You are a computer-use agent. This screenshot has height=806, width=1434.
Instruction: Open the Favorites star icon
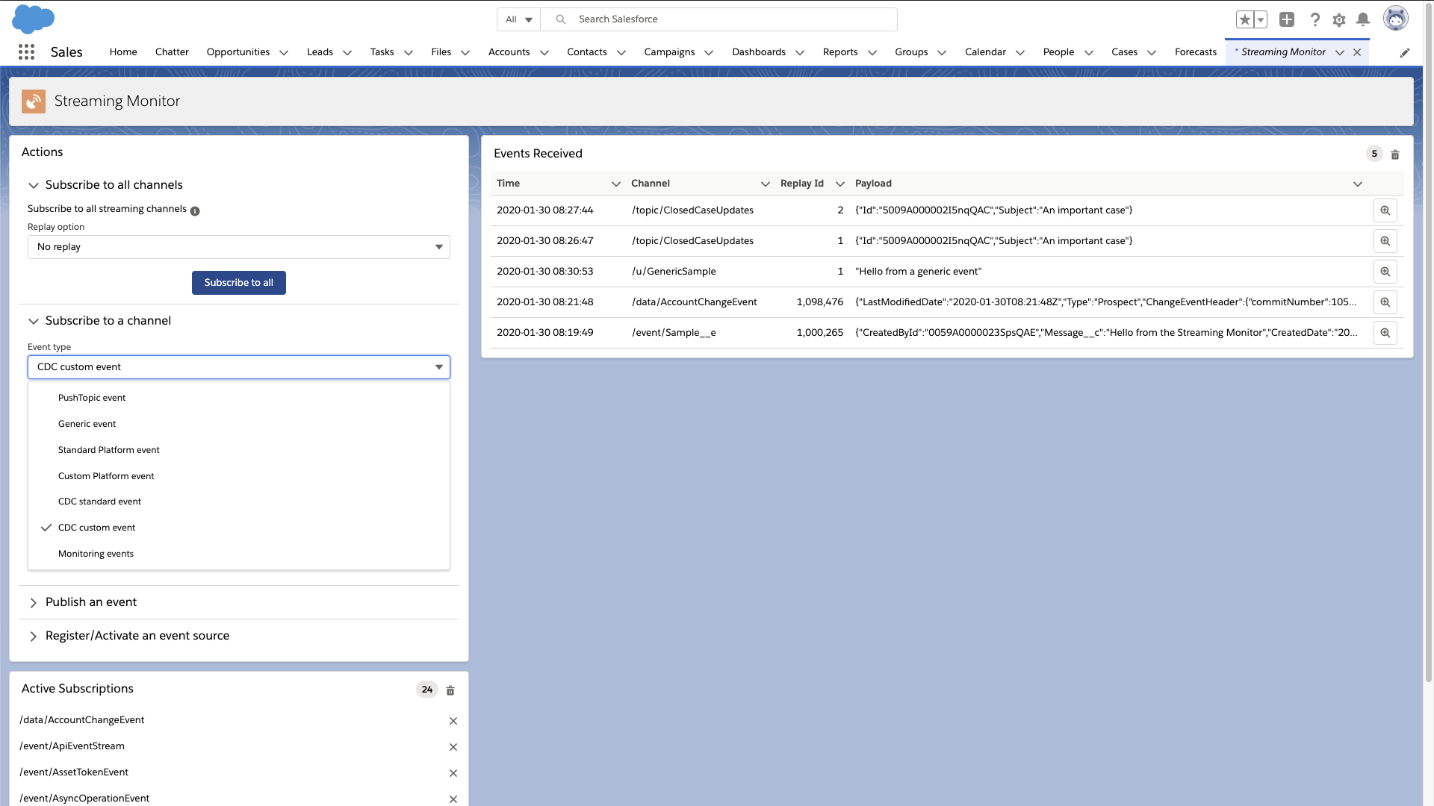tap(1244, 19)
